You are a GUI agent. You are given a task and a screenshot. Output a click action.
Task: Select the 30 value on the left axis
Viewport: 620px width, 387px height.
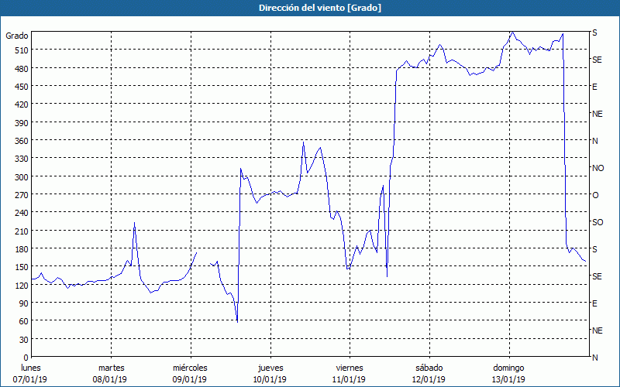coord(24,340)
